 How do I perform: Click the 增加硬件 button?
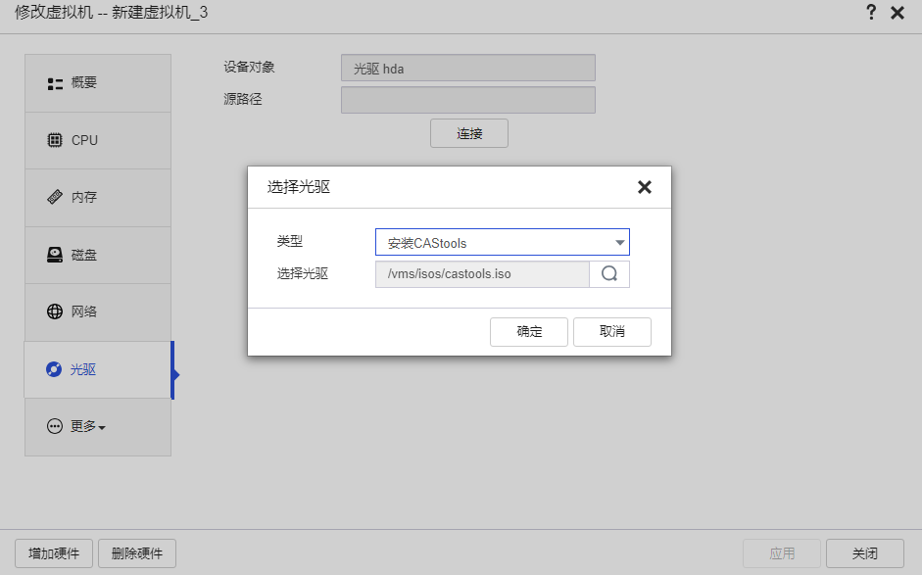pyautogui.click(x=54, y=553)
